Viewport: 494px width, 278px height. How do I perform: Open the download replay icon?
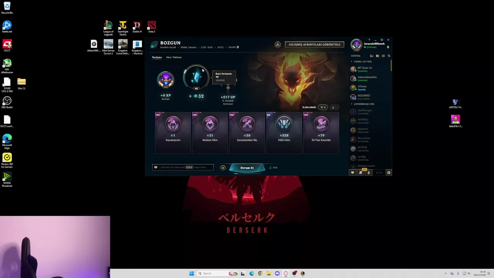277,44
